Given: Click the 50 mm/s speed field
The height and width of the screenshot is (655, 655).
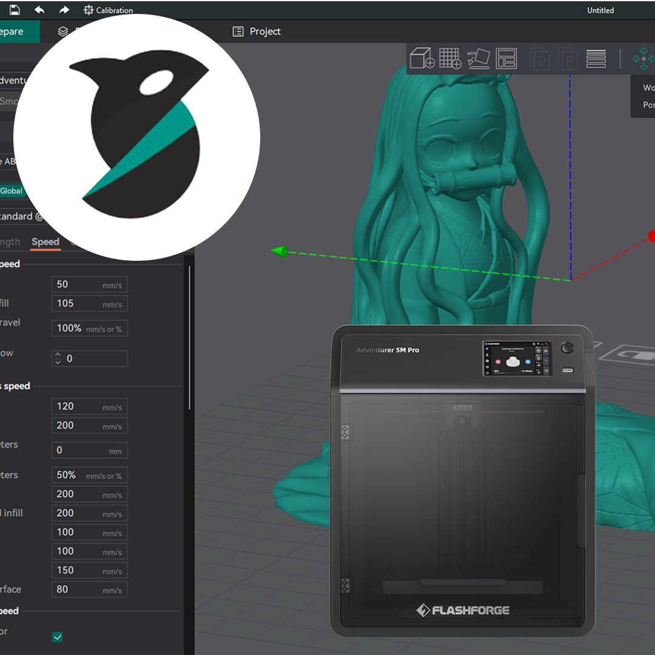Looking at the screenshot, I should click(89, 284).
